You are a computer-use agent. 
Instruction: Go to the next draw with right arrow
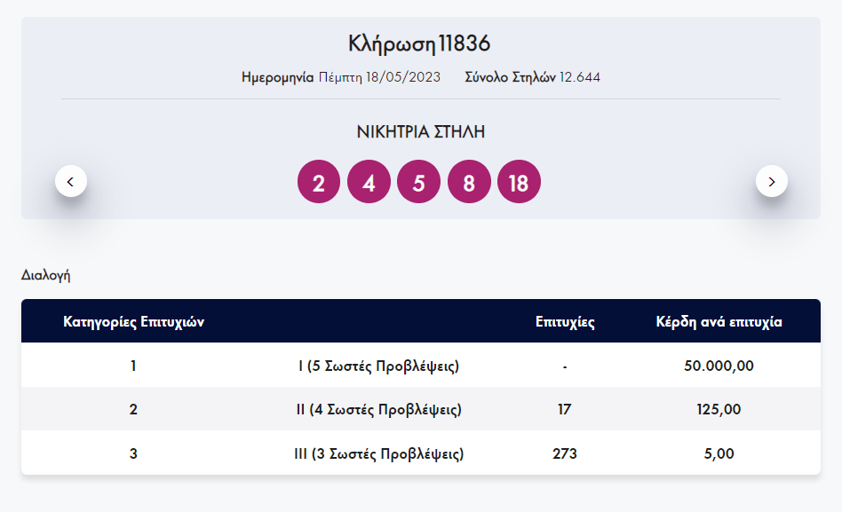coord(772,181)
